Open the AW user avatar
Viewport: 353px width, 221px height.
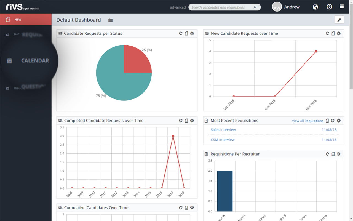[277, 7]
